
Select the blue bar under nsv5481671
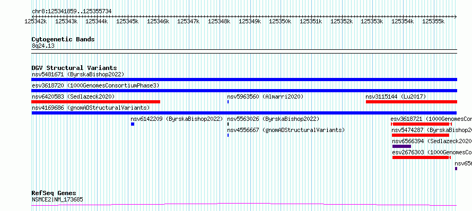click(x=244, y=80)
